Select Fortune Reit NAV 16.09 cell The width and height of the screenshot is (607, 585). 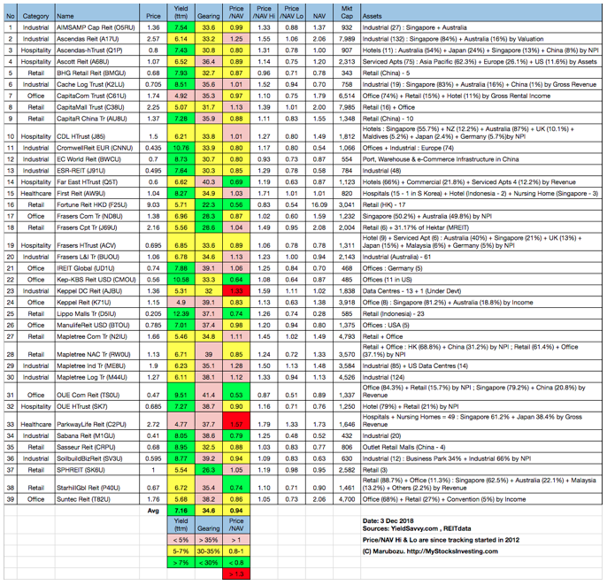[319, 204]
